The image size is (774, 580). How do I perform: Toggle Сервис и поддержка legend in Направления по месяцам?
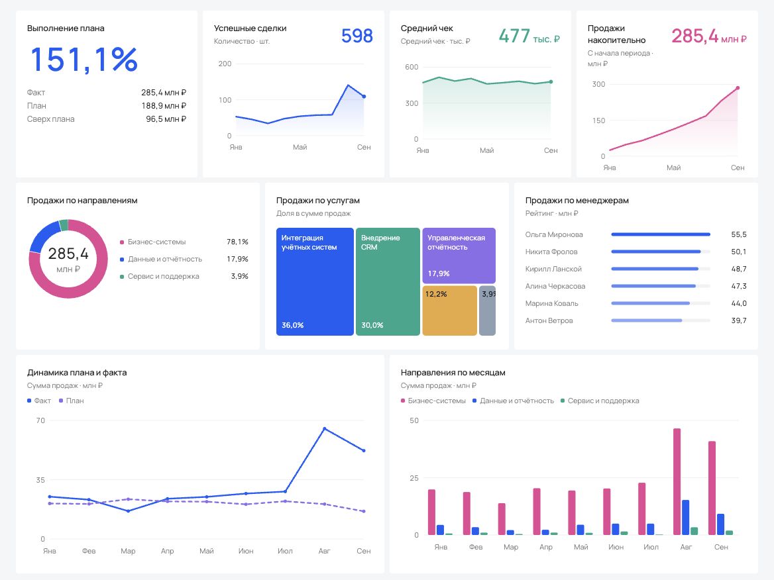(600, 401)
